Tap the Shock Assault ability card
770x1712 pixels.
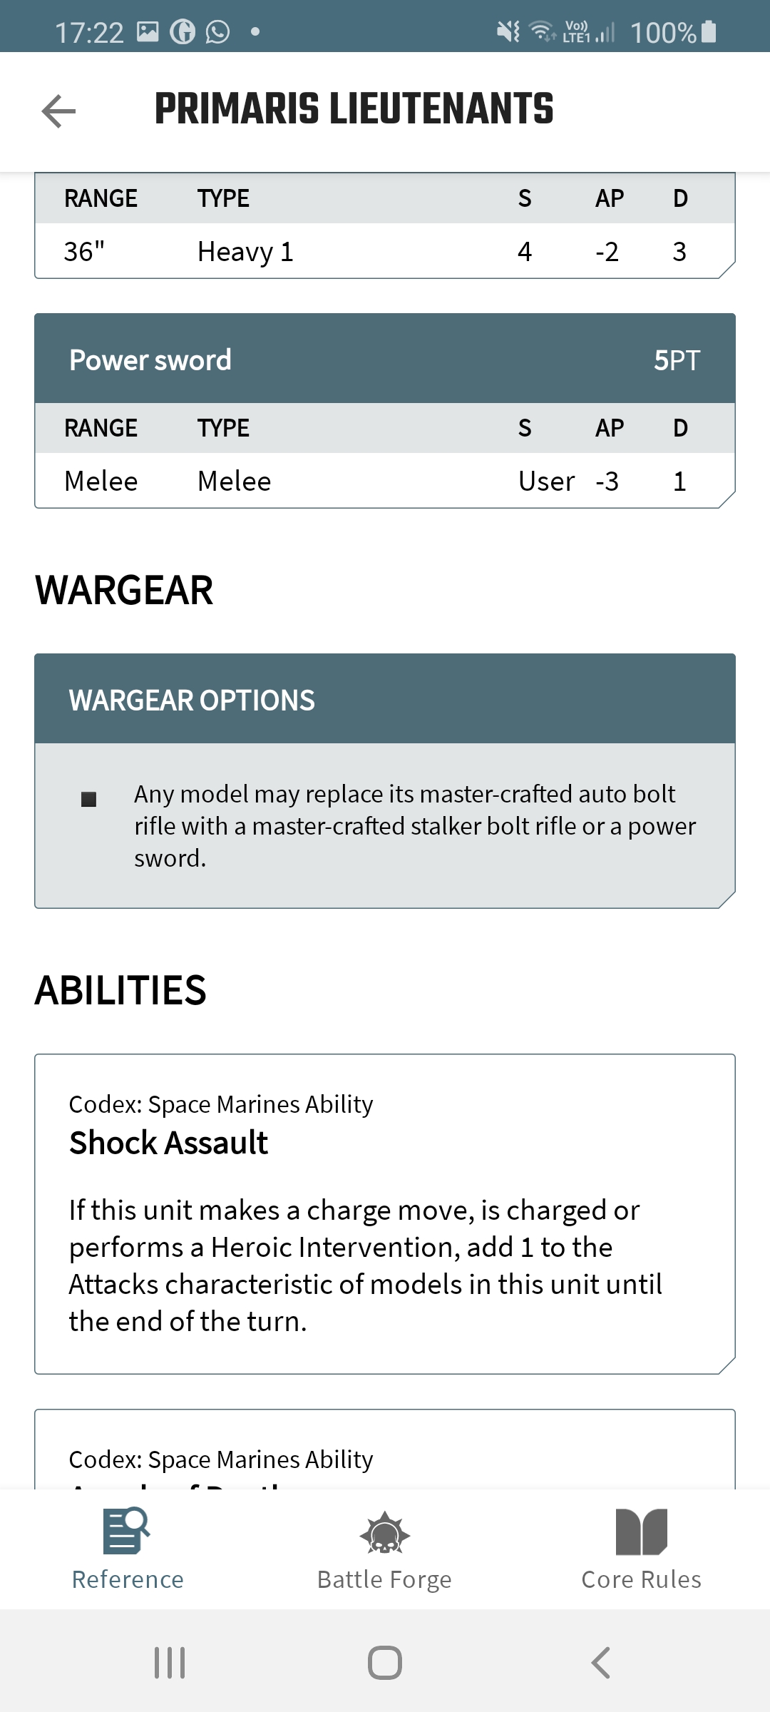pyautogui.click(x=385, y=1213)
